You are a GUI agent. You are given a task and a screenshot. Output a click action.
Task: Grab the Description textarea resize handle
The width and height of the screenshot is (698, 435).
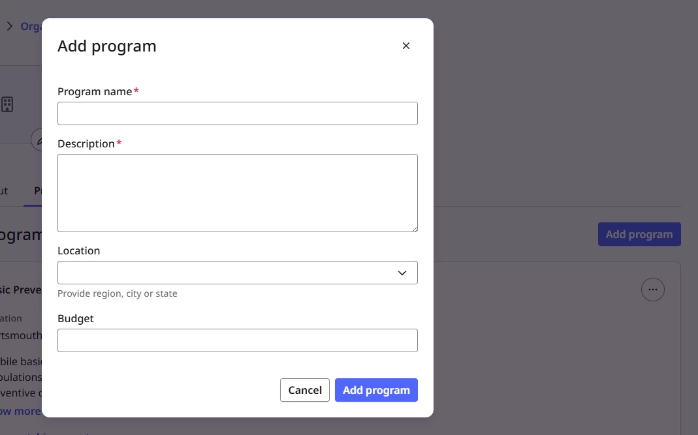(x=415, y=229)
